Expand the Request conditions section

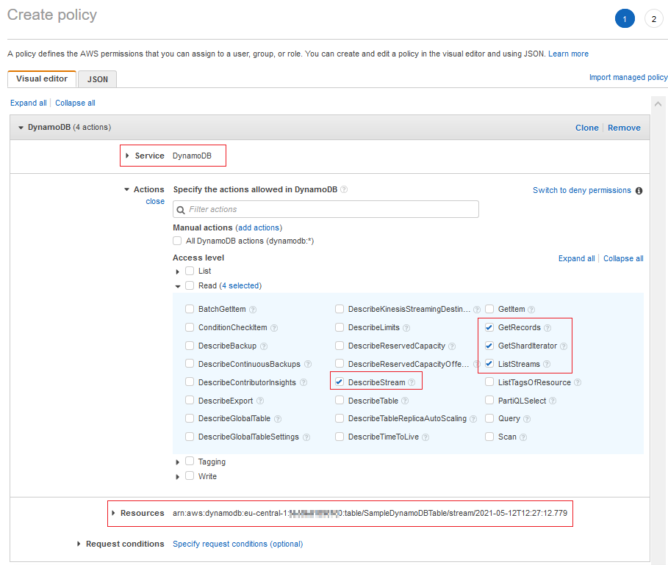click(x=79, y=544)
